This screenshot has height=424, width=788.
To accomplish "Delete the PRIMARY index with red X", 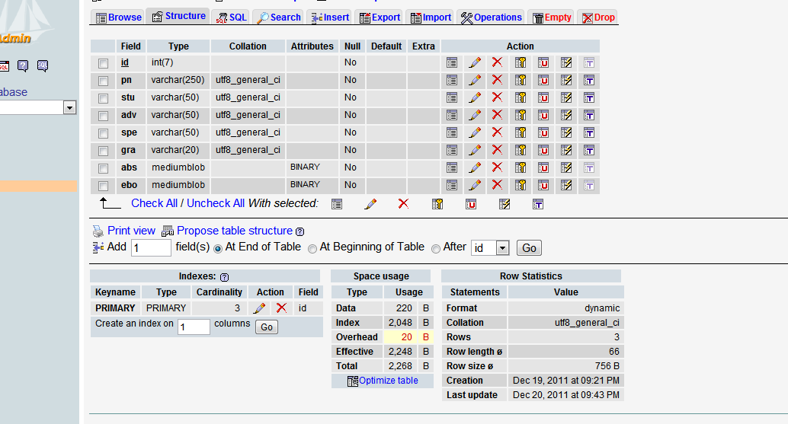I will (x=281, y=308).
